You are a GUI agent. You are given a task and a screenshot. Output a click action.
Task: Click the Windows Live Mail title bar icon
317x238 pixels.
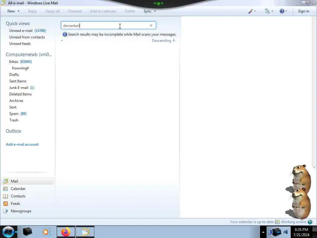point(3,3)
